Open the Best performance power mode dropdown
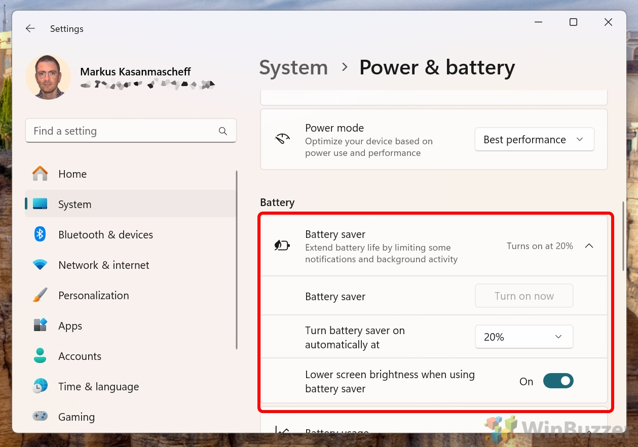Viewport: 638px width, 447px height. 534,139
